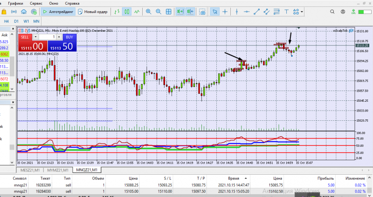Decrease the trade volume with down arrow

tap(36, 36)
